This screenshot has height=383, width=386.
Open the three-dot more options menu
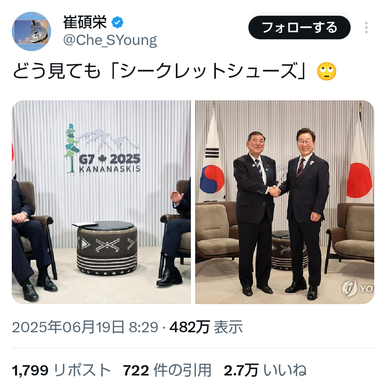pos(366,27)
